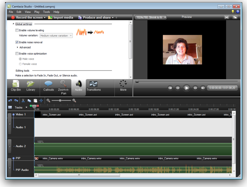
Task: Open the Clip Bin panel
Action: [x=16, y=86]
